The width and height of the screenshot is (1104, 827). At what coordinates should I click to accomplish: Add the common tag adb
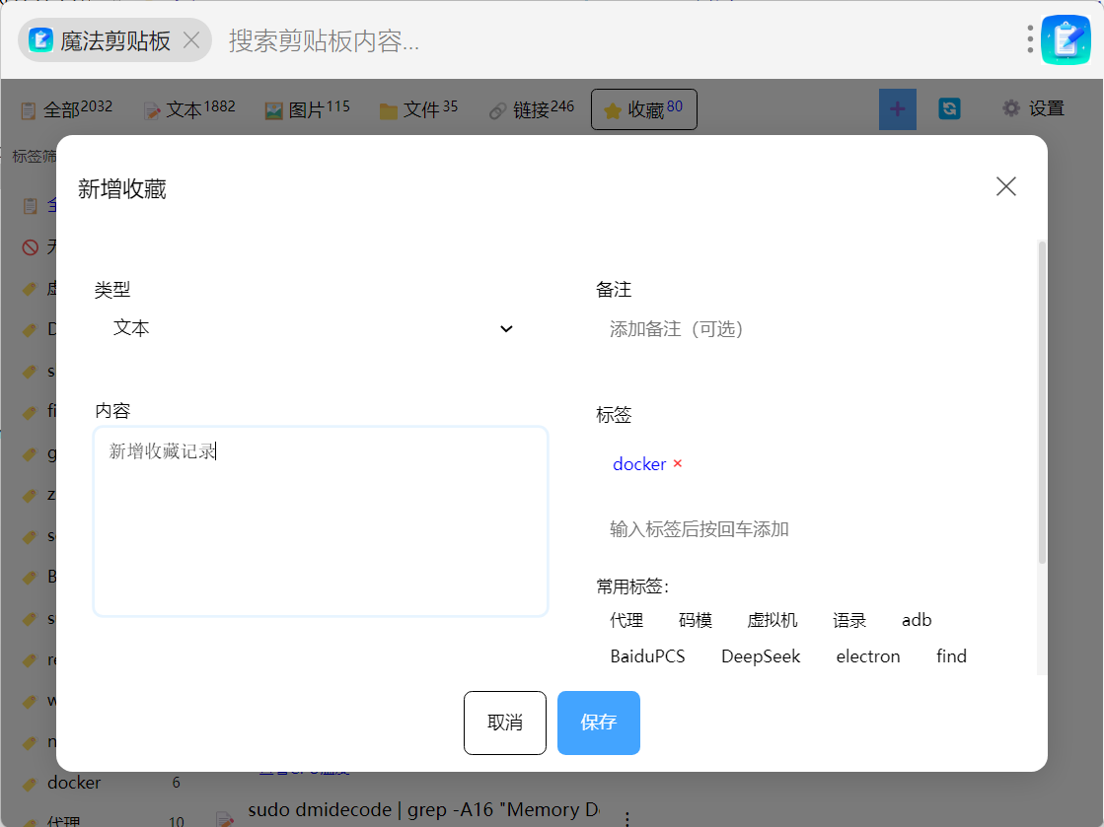(916, 620)
